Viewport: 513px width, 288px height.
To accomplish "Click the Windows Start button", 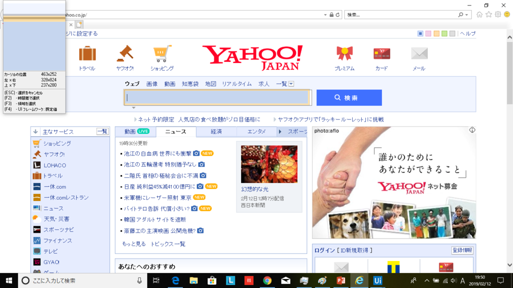I will point(9,280).
